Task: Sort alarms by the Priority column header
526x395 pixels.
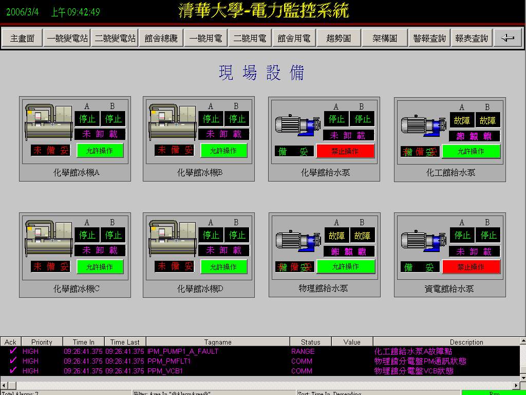Action: pyautogui.click(x=42, y=342)
